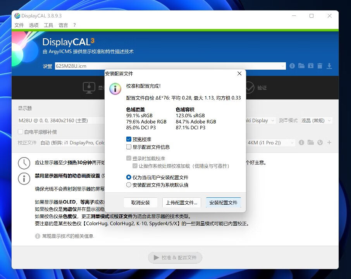Maximize the DisplayCAL window

point(311,15)
